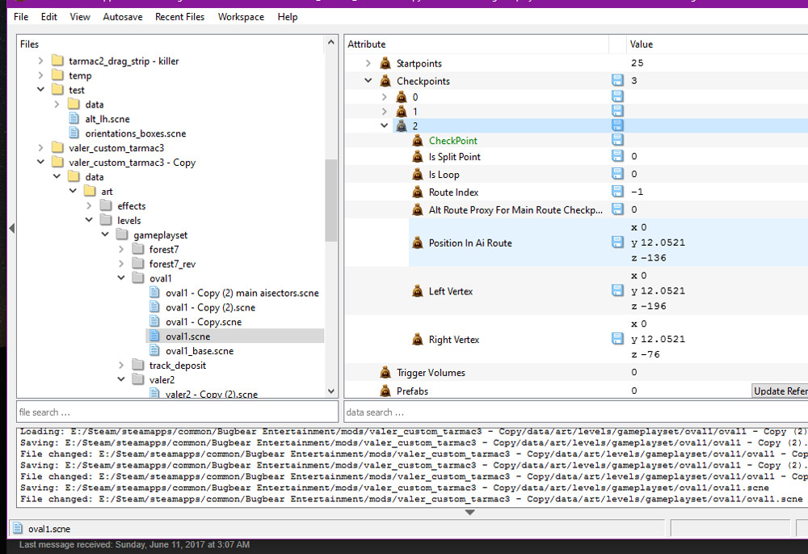The image size is (808, 554).
Task: Expand the tarmac2_drag_strip - killer folder
Action: [x=40, y=61]
